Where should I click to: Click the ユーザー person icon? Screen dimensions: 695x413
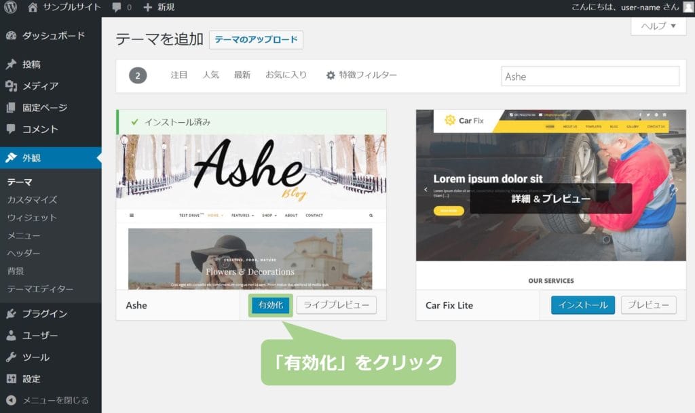(11, 336)
